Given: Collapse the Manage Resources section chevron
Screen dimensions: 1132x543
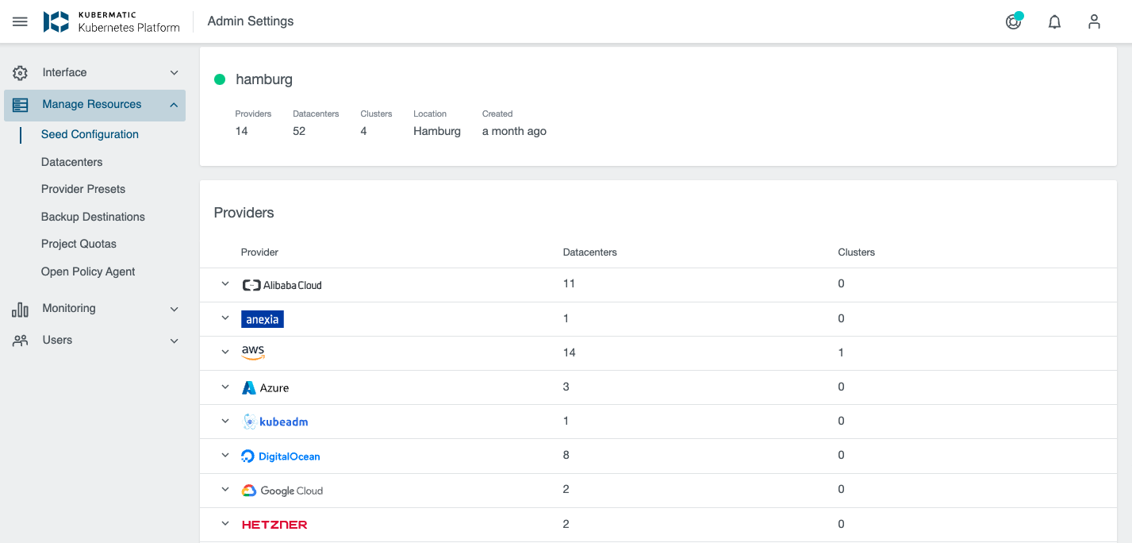Looking at the screenshot, I should [174, 105].
